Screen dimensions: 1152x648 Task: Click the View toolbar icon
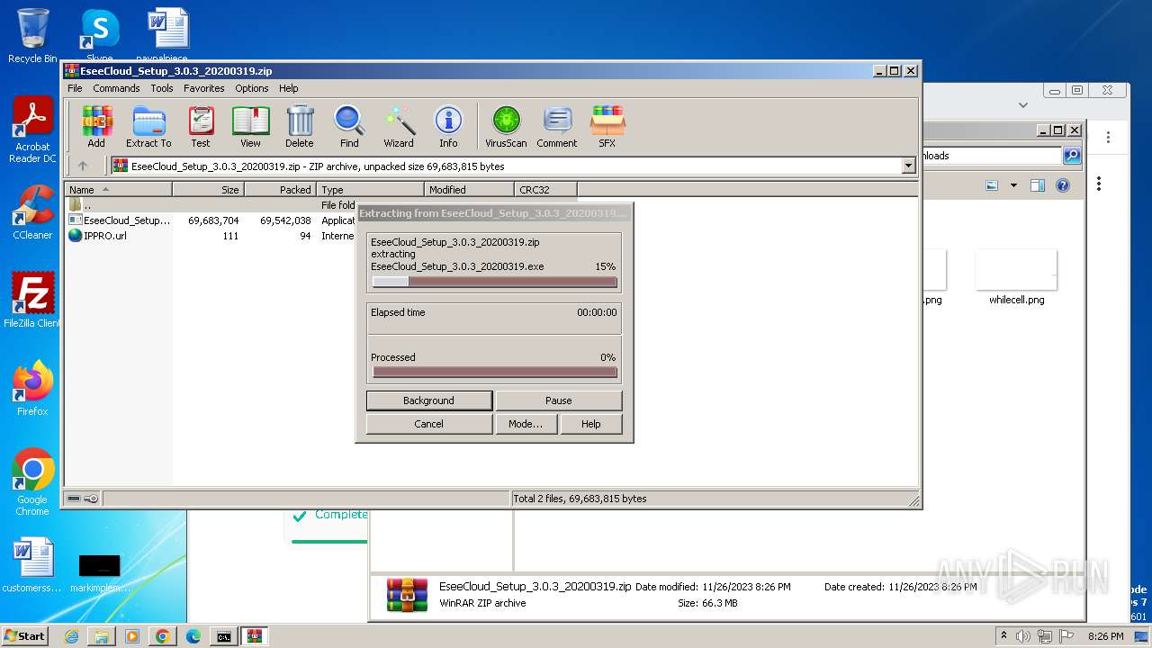coord(250,126)
